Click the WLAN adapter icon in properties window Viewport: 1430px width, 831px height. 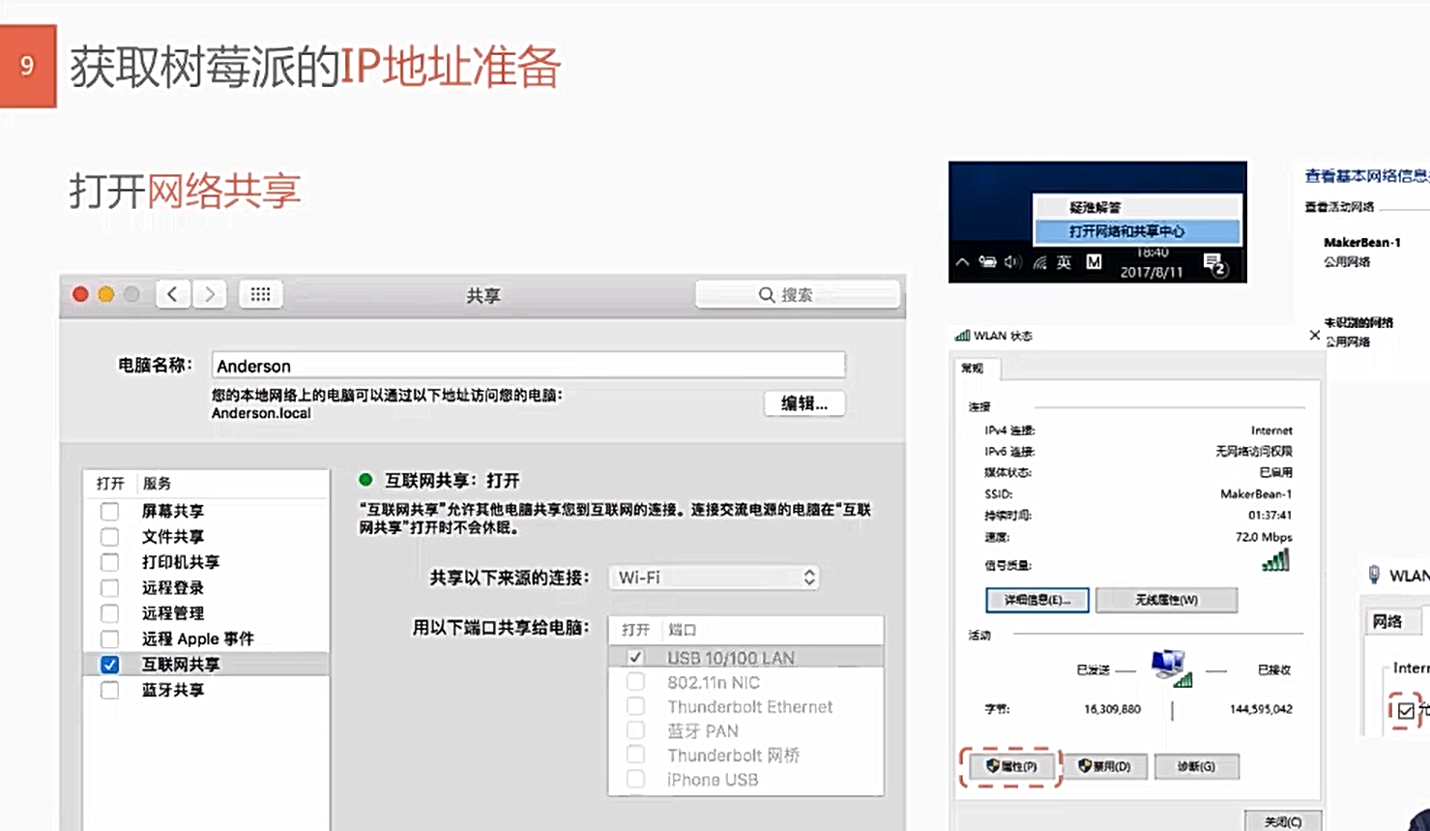(x=1374, y=575)
